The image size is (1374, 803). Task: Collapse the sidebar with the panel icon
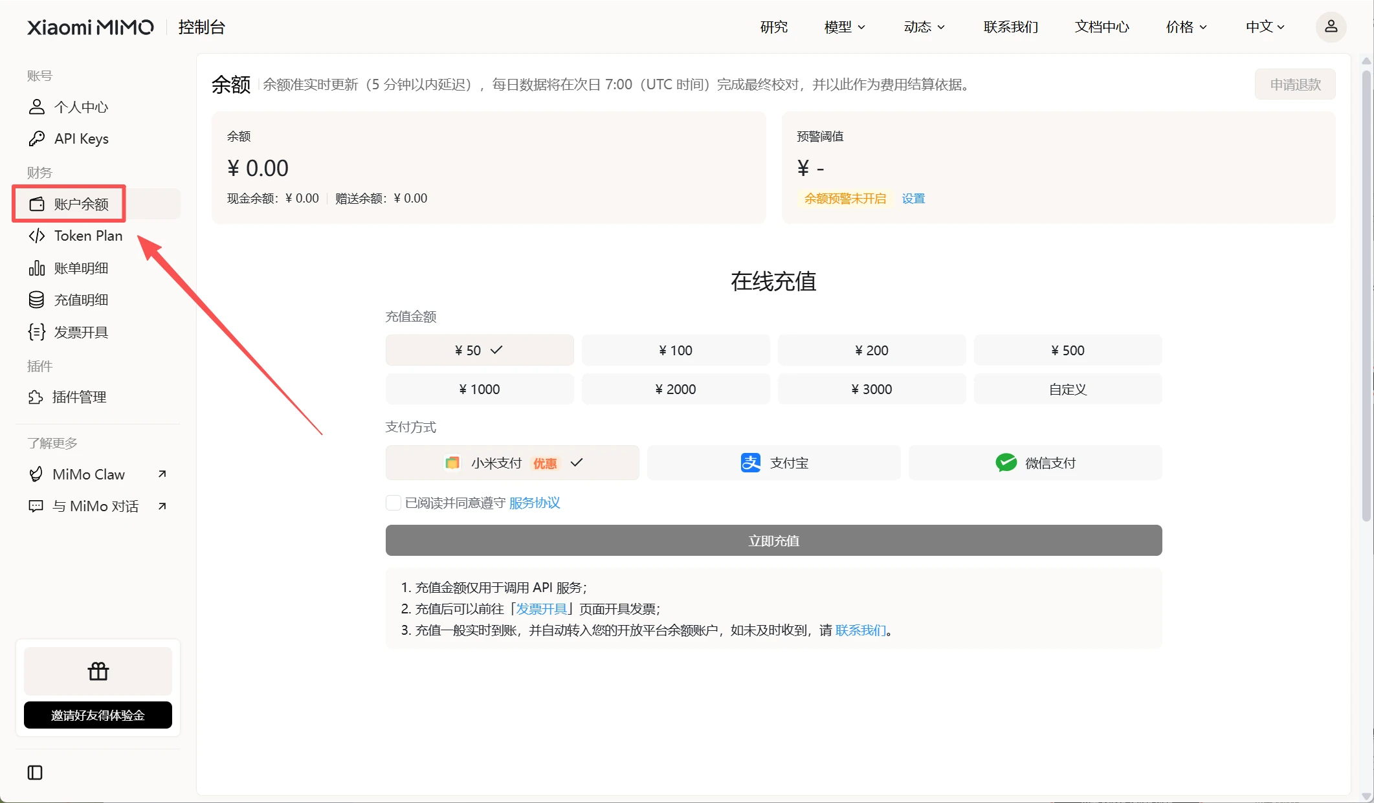35,773
